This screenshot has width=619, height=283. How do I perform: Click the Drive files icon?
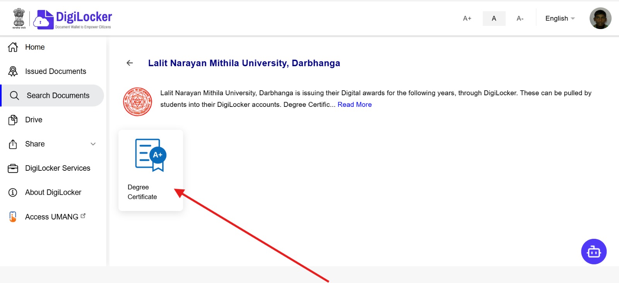tap(13, 120)
